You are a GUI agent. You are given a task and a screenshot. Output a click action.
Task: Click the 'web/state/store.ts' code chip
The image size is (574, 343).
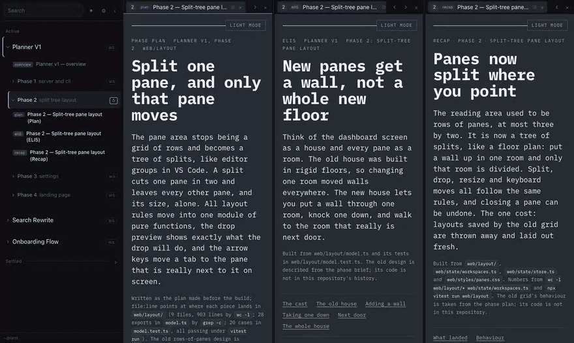point(530,272)
